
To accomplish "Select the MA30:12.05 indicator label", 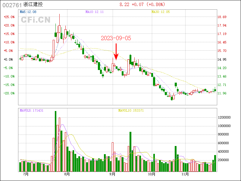I will pyautogui.click(x=161, y=12).
